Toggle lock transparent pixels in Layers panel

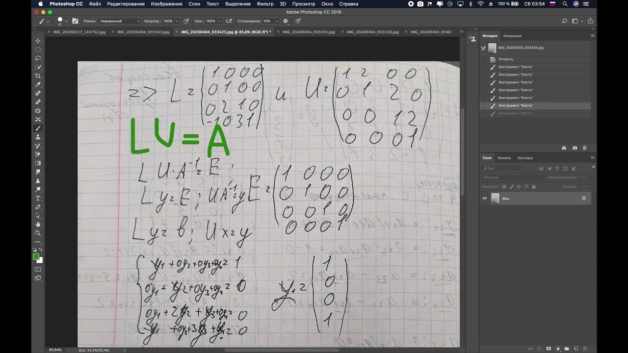pos(504,187)
